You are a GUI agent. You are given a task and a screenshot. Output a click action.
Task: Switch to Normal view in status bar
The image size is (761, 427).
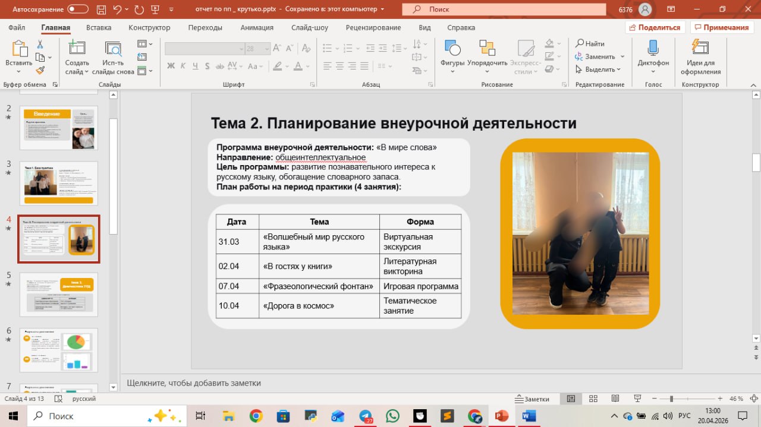click(x=571, y=399)
